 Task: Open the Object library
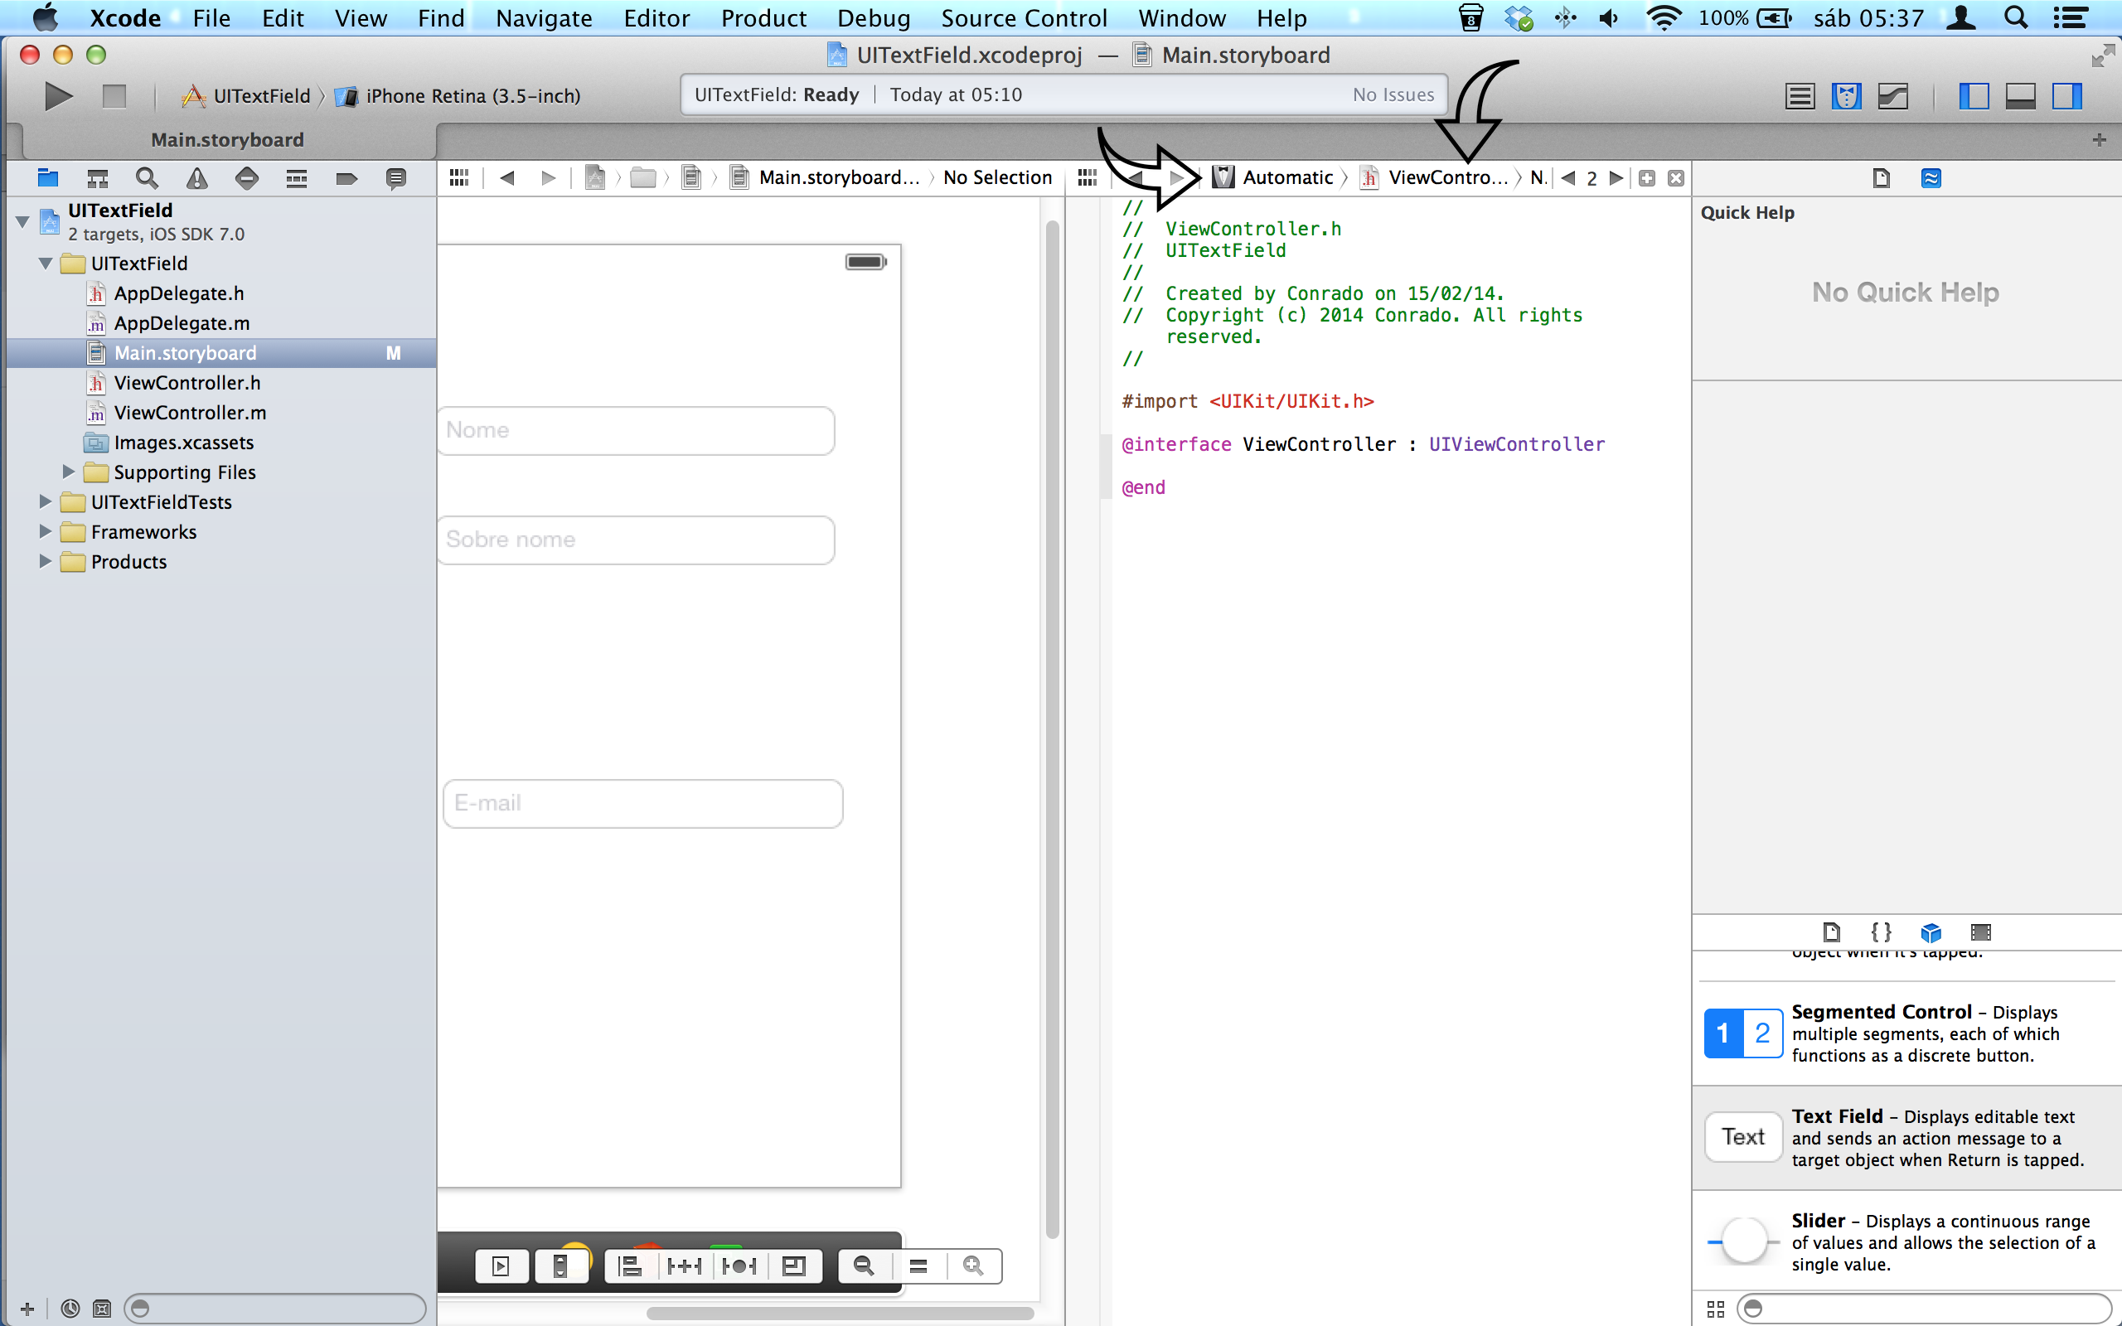1931,932
